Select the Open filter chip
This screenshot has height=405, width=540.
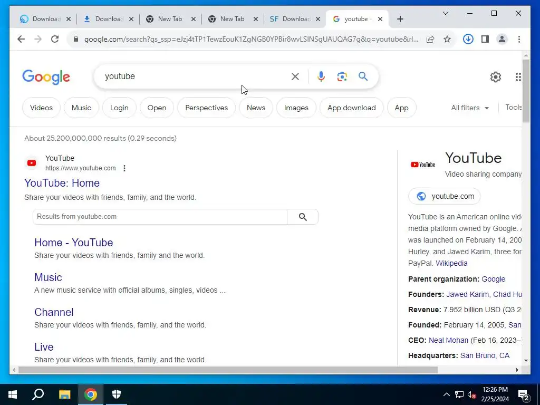[157, 108]
